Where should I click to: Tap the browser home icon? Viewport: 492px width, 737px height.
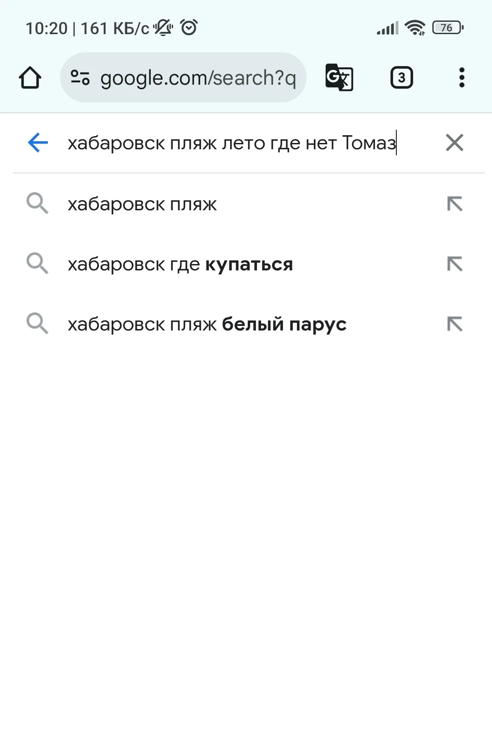pyautogui.click(x=30, y=78)
